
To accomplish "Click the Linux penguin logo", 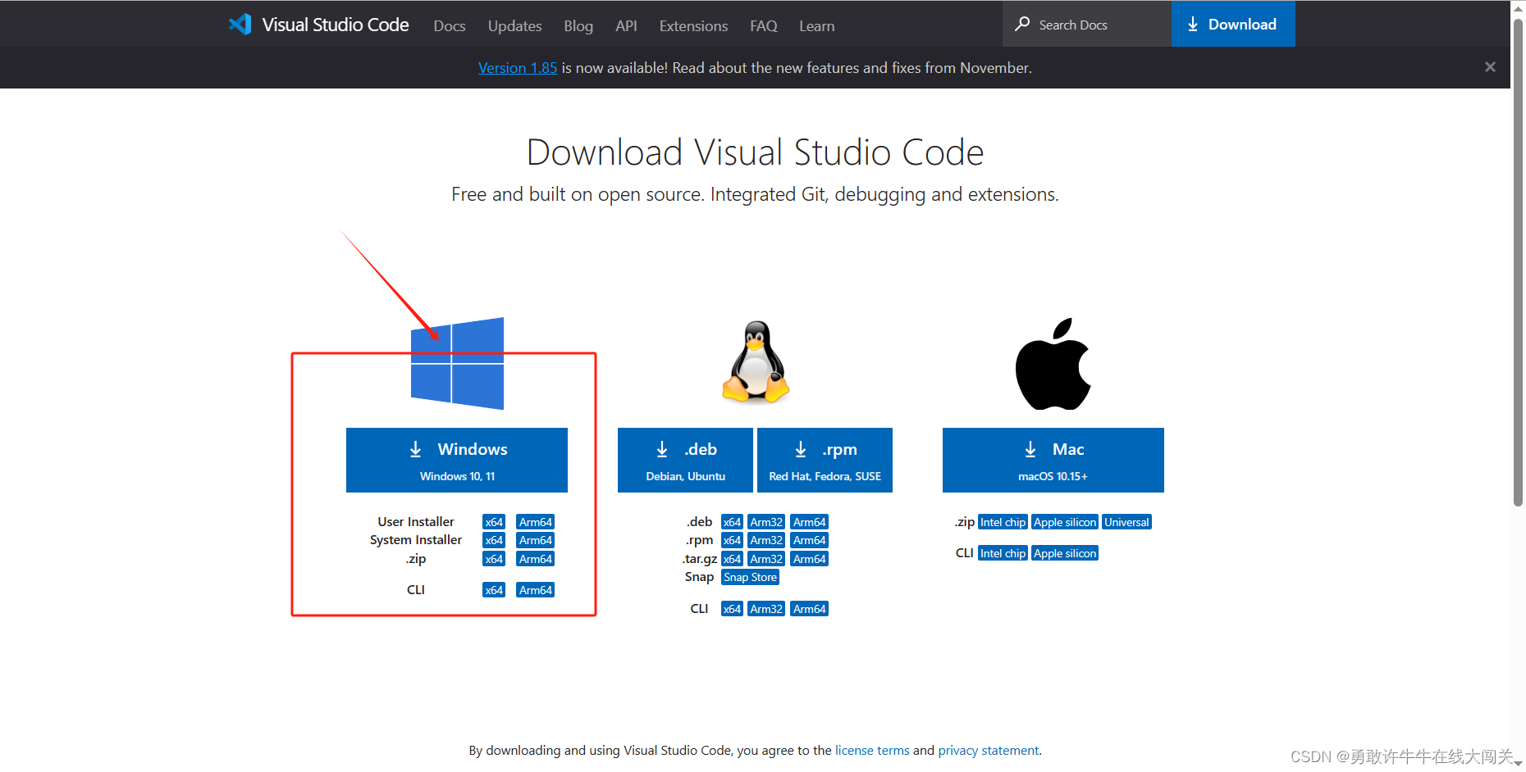I will tap(756, 361).
